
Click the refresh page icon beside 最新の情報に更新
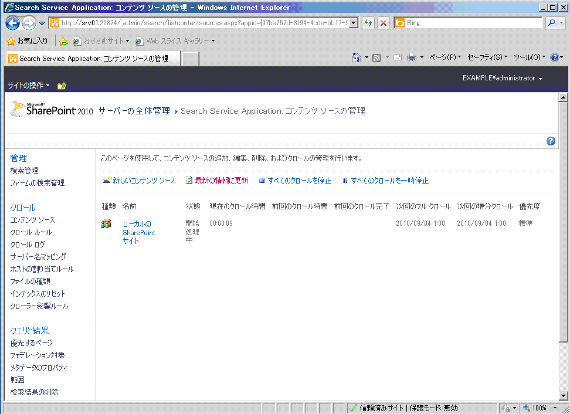pos(189,180)
